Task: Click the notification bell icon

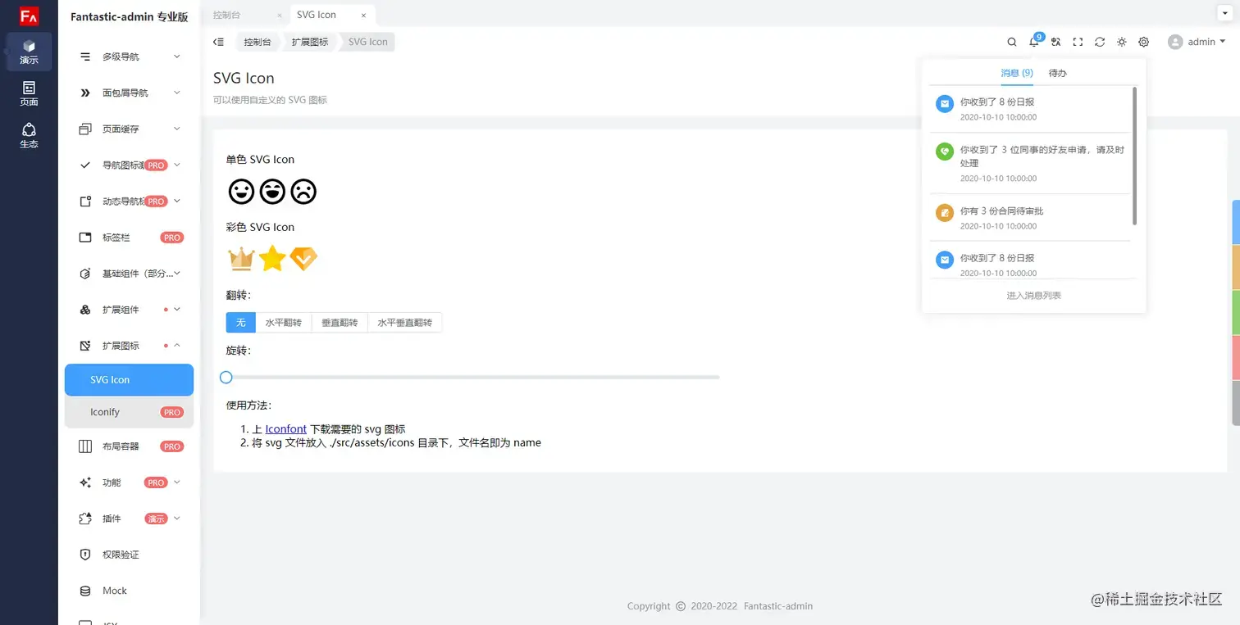Action: (1034, 42)
